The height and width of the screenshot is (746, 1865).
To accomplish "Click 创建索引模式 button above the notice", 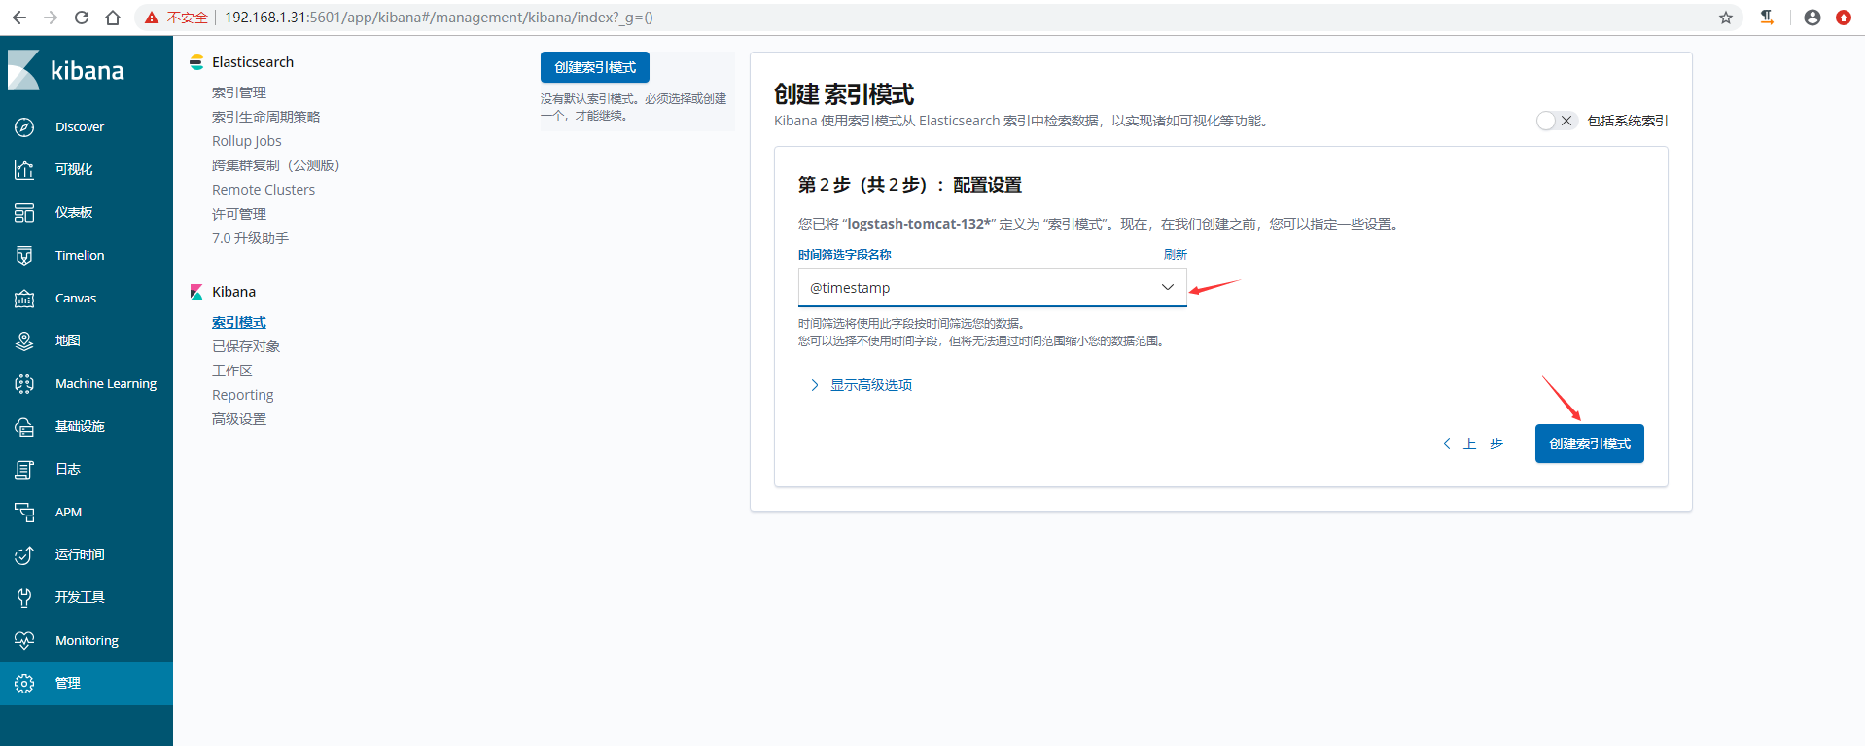I will 595,67.
